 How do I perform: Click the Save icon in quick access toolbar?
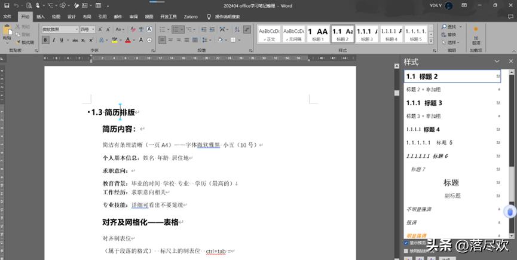[7, 5]
